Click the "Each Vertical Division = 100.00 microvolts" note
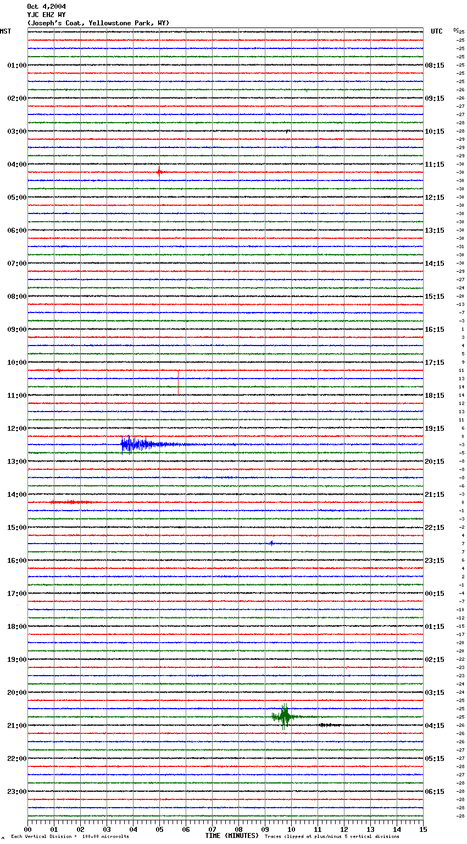Screen dimensions: 467x844 click(x=70, y=836)
